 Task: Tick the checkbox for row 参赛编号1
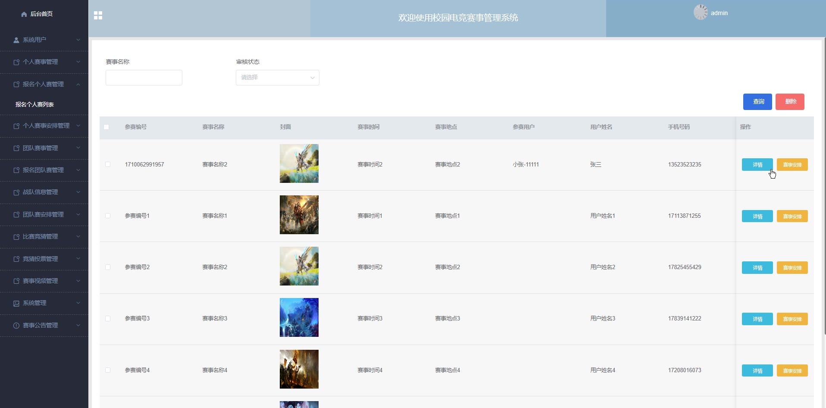click(108, 216)
